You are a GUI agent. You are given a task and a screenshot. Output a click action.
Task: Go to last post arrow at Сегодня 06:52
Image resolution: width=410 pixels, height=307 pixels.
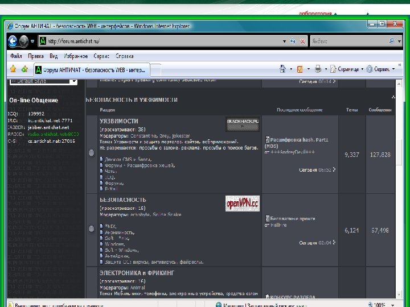pyautogui.click(x=334, y=169)
